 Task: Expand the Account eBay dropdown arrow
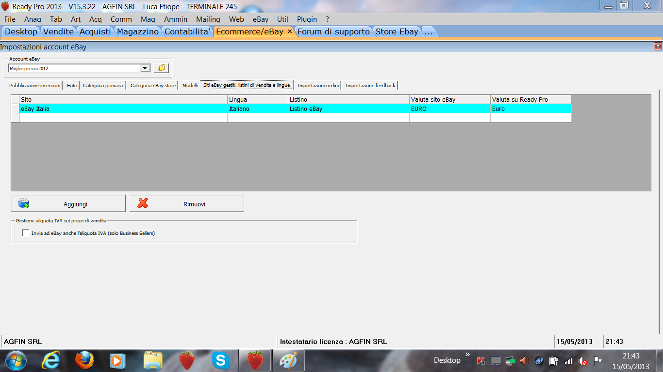[145, 68]
